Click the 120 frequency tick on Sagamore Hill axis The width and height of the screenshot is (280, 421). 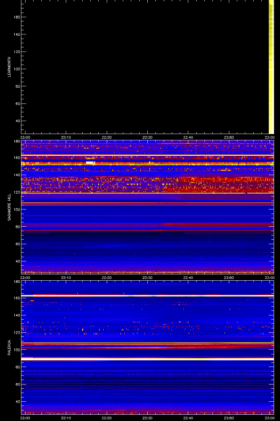(16, 192)
